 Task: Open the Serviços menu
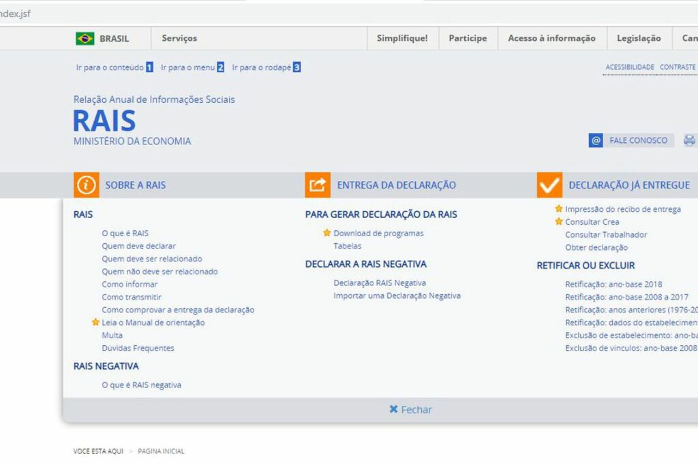point(179,38)
